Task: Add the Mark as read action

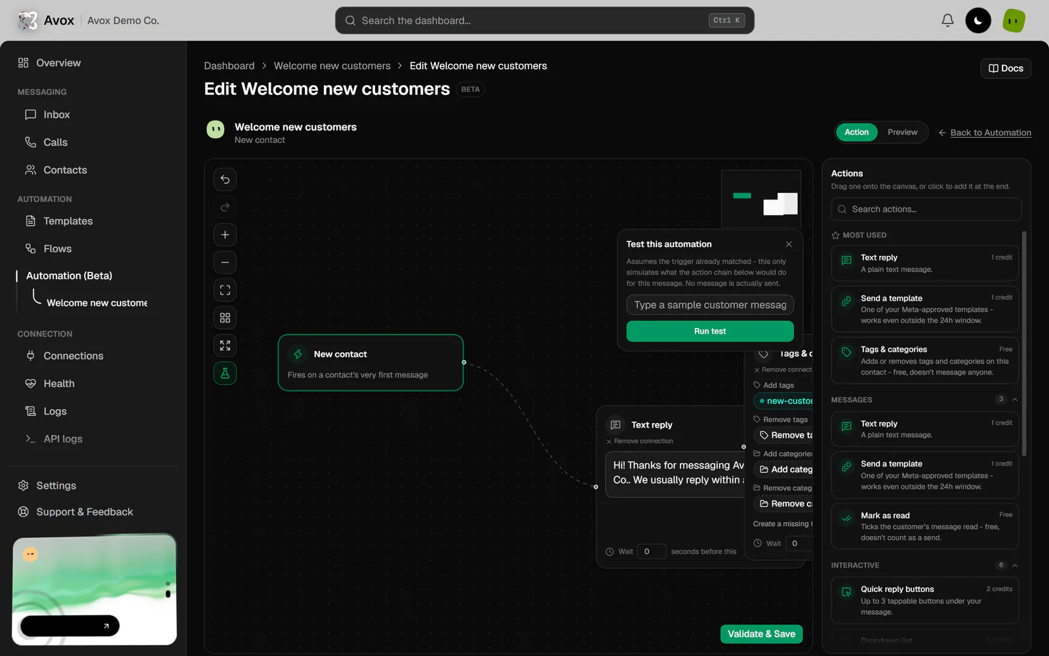Action: pos(925,526)
